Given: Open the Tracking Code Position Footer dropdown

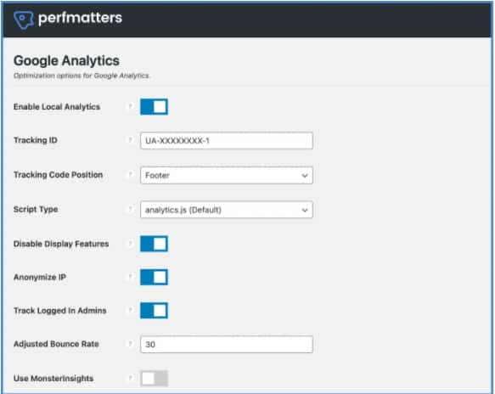Looking at the screenshot, I should pos(227,175).
